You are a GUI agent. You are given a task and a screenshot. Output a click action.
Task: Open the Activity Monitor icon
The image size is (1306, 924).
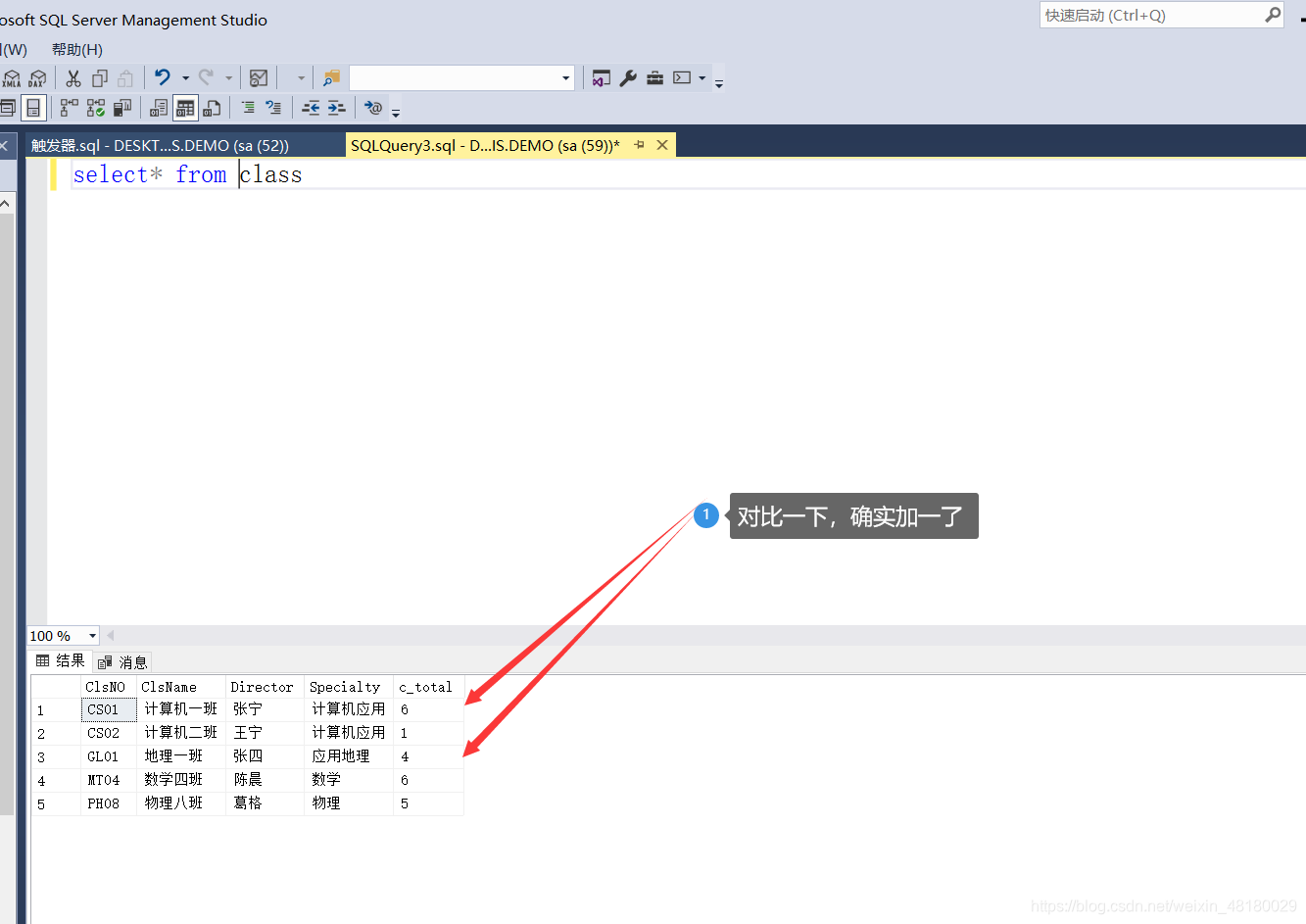[259, 78]
